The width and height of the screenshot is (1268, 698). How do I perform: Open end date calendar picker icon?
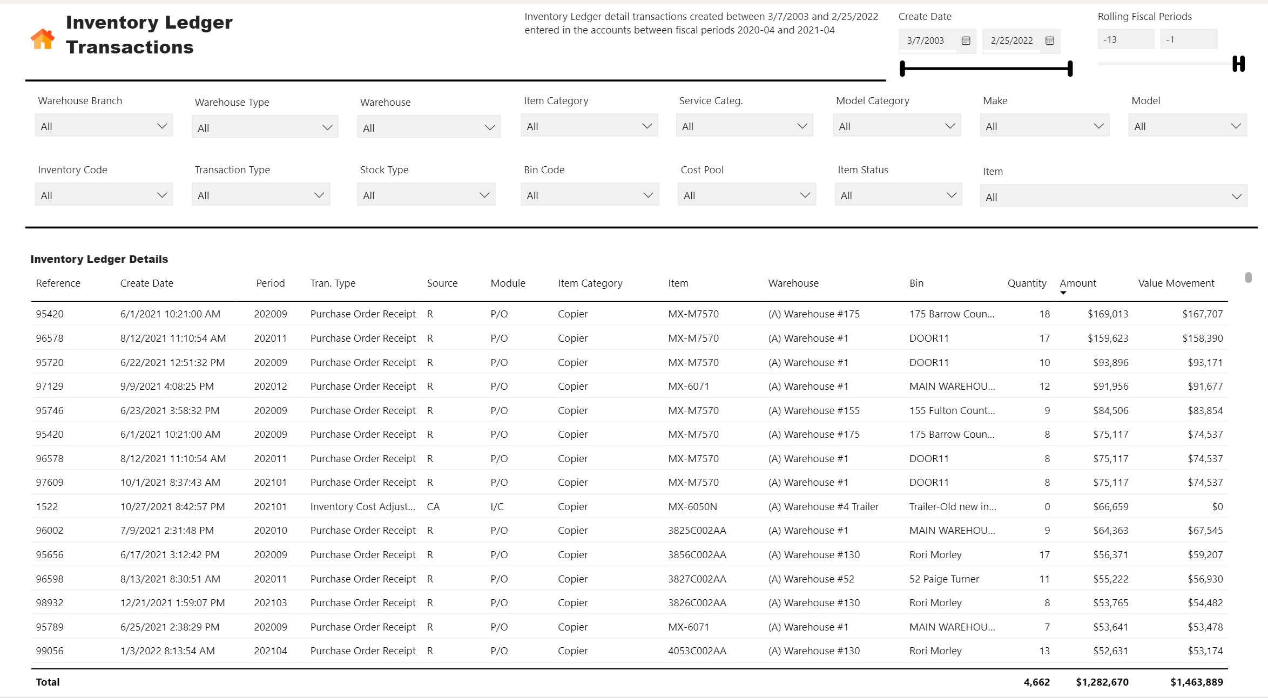click(x=1050, y=40)
